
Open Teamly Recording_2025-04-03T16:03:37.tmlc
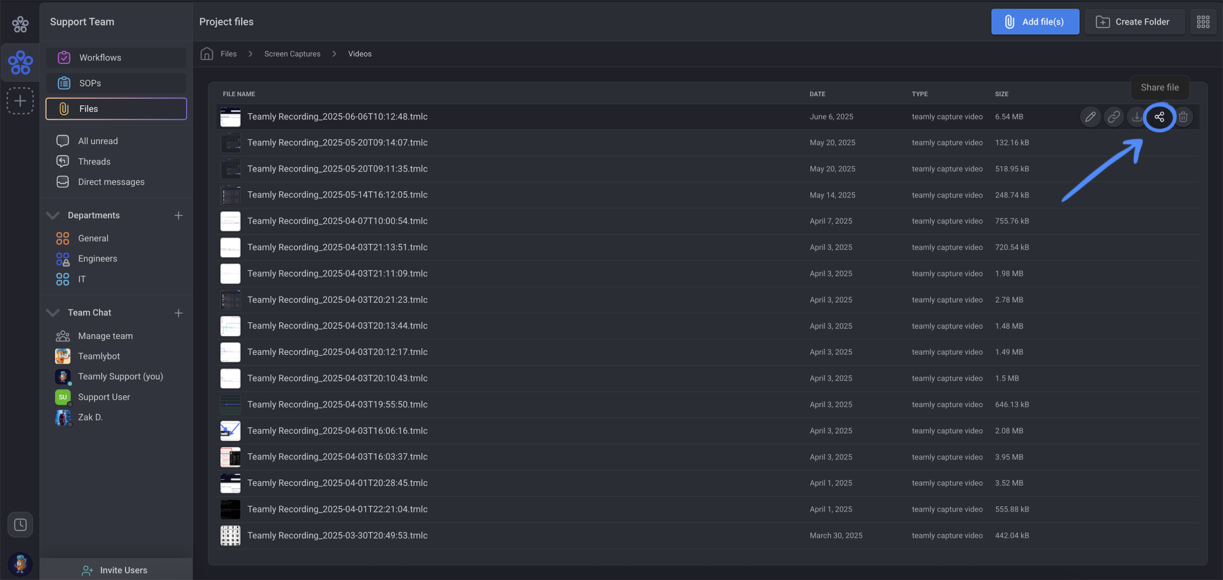tap(338, 457)
